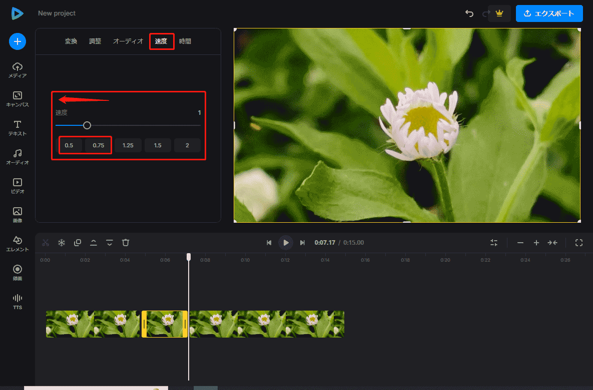The image size is (593, 390).
Task: Click the speed slider handle
Action: (x=87, y=125)
